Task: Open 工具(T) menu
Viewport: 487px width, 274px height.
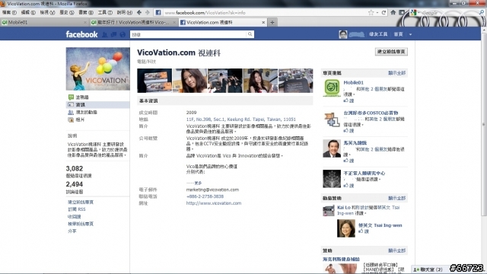Action: (105, 12)
